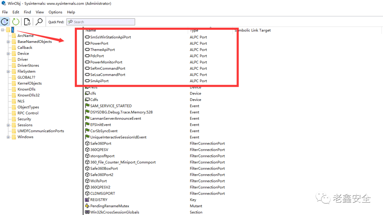Open the Help menu

pyautogui.click(x=71, y=12)
